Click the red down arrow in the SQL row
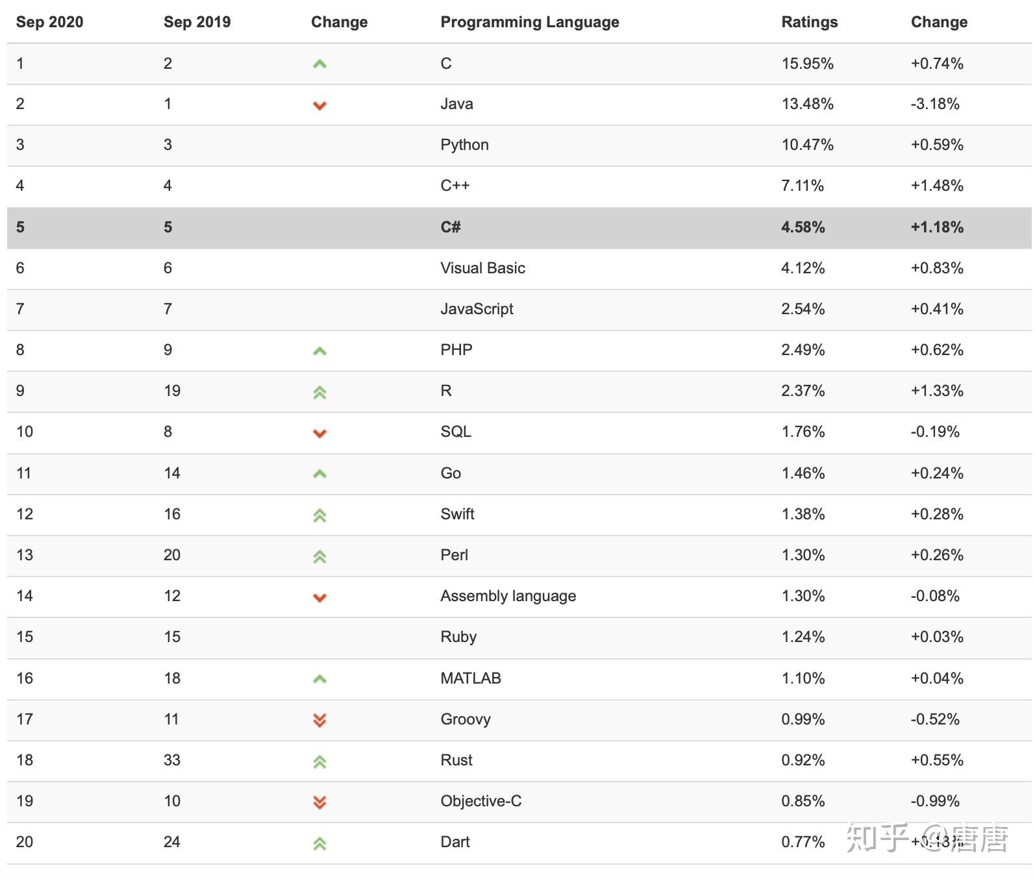1035x879 pixels. 319,433
